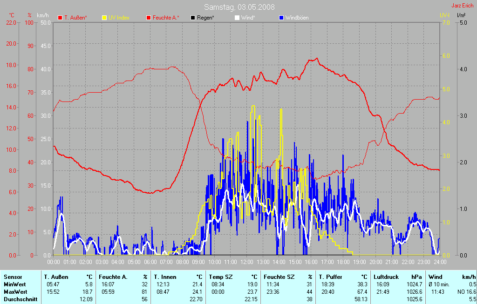Click the 06:00 time axis label
Image resolution: width=477 pixels, height=304 pixels.
point(150,262)
